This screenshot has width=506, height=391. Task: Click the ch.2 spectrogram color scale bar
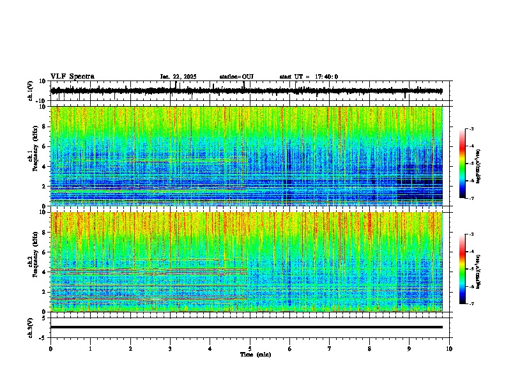(x=462, y=269)
